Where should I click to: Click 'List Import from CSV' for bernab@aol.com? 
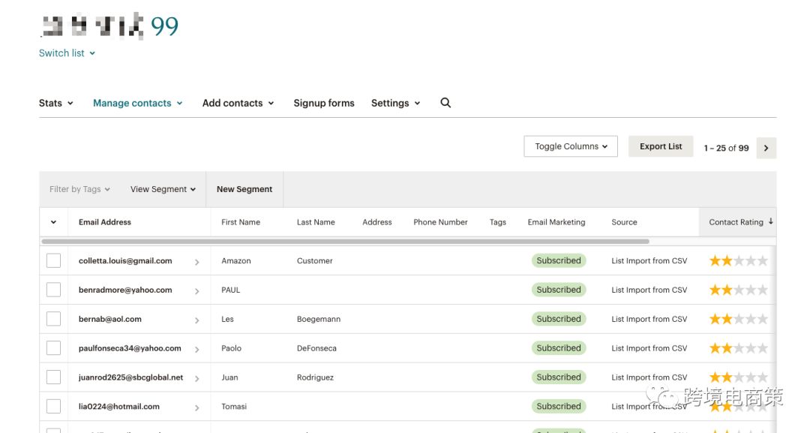pyautogui.click(x=649, y=320)
